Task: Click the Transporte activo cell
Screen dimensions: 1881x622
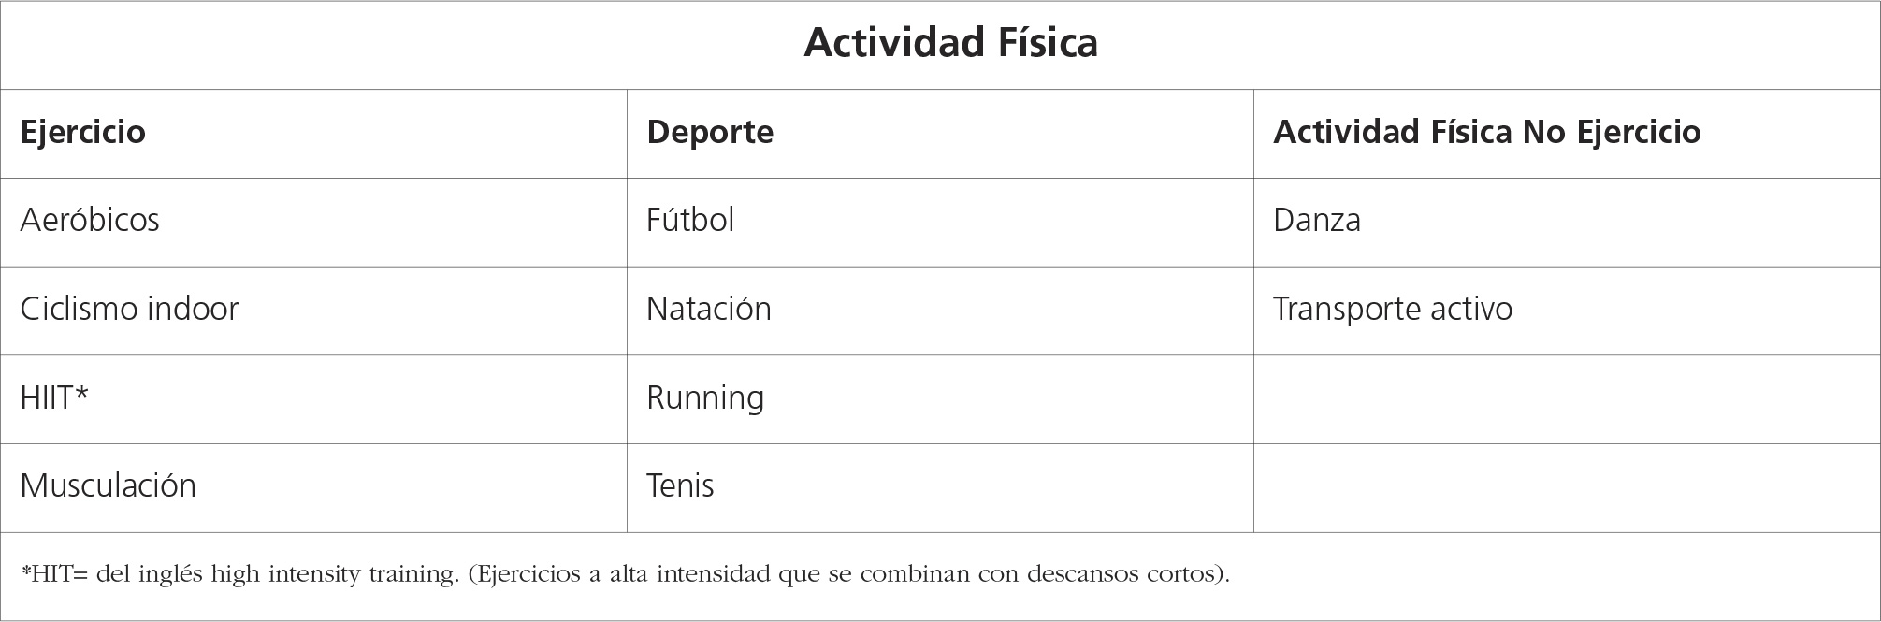Action: coord(1393,310)
